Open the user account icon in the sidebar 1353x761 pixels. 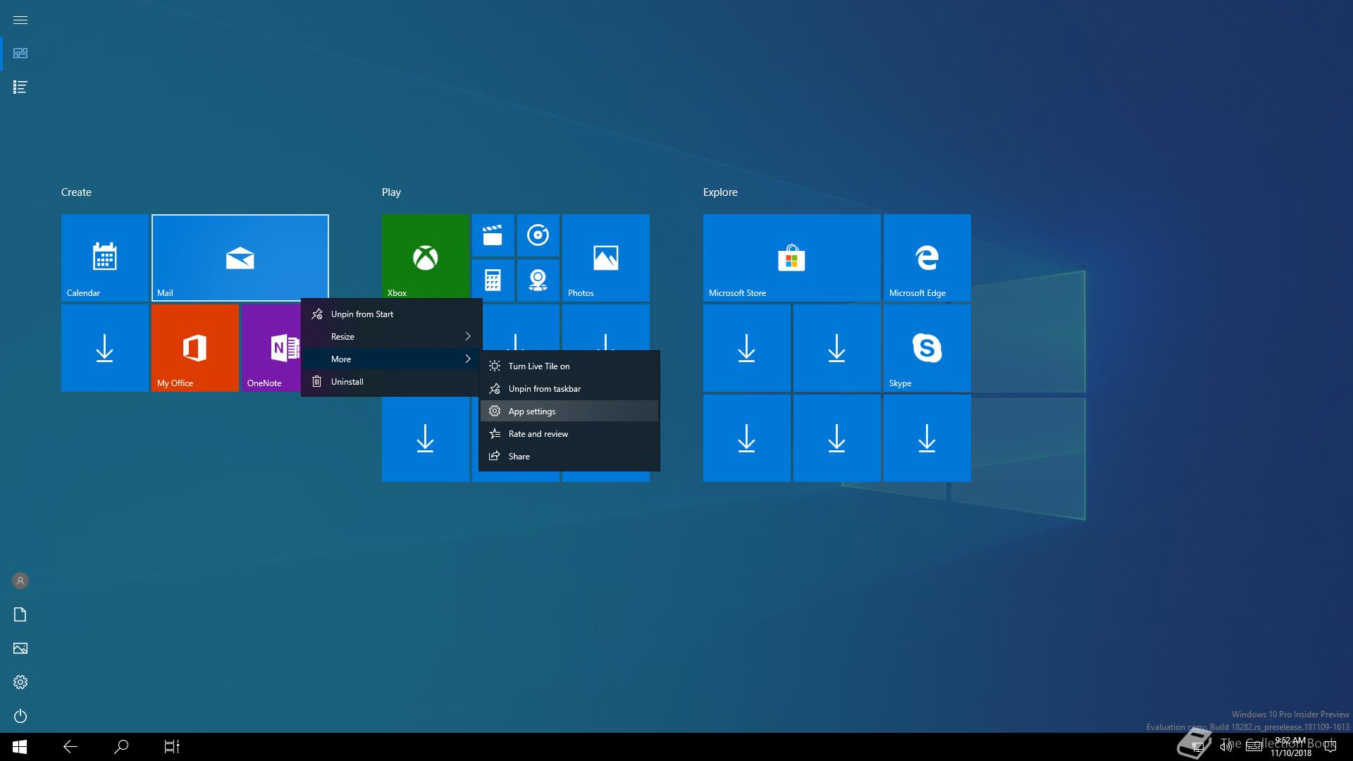pos(20,581)
